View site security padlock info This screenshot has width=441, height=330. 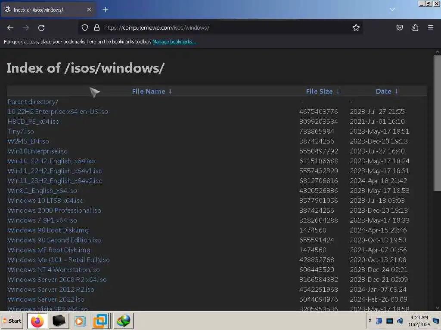click(97, 28)
